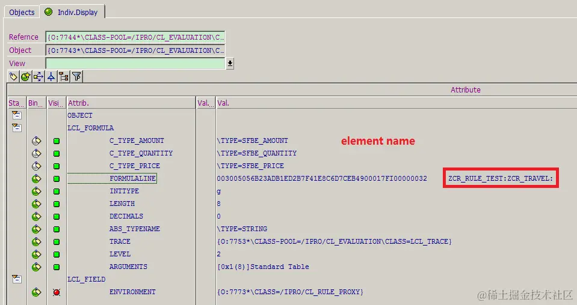The image size is (577, 305).
Task: Click the OBJECT attribute row
Action: pos(80,115)
